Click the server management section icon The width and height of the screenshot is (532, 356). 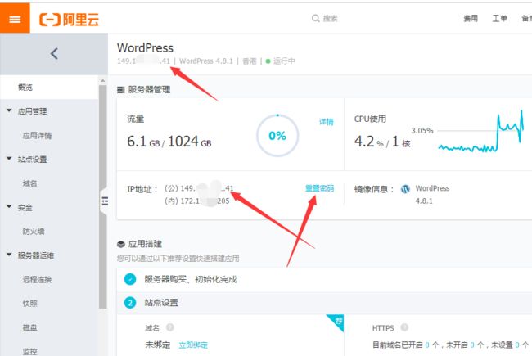click(121, 90)
